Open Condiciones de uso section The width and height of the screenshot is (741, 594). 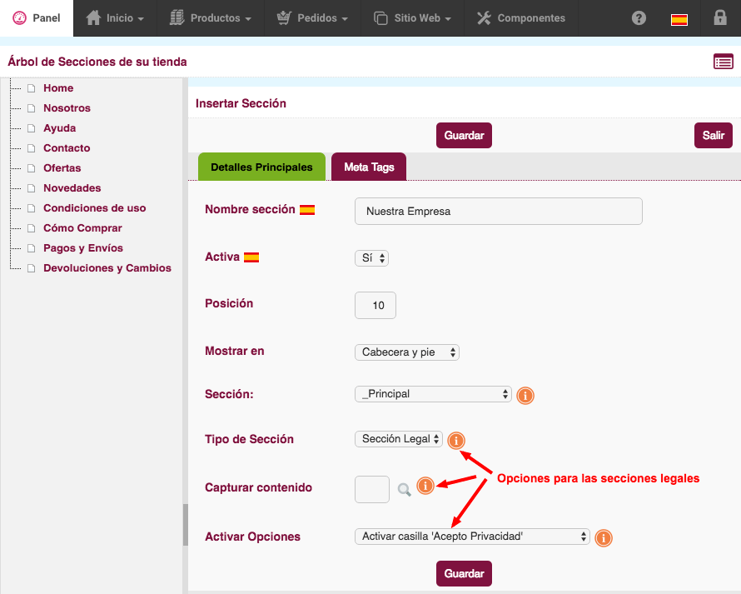click(x=95, y=208)
